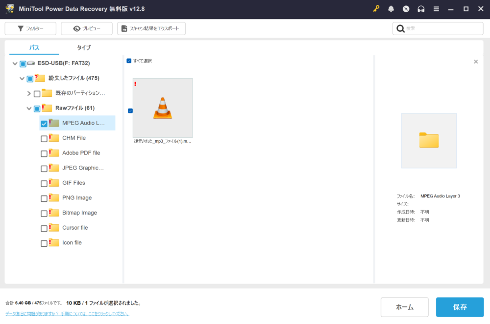Click the VLC cone file thumbnail
Screen dimensions: 490x324
coord(162,108)
